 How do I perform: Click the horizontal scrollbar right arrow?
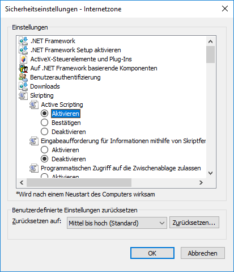click(x=201, y=182)
